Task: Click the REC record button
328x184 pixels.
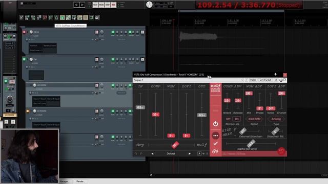Action: coord(114,5)
